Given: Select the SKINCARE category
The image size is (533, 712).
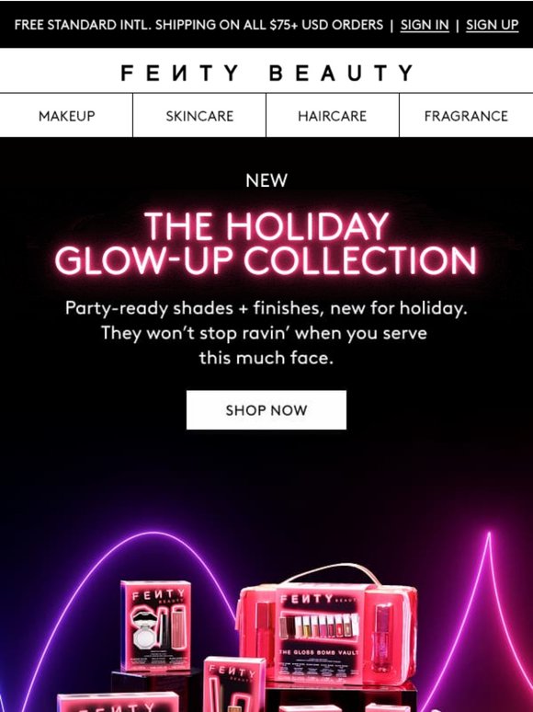Looking at the screenshot, I should [x=199, y=116].
